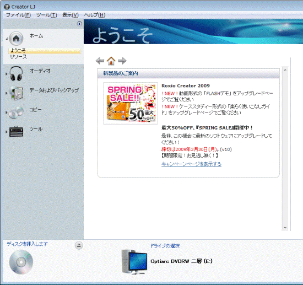The image size is (303, 285).
Task: Collapse the sidebar with the arrow button
Action: [79, 24]
